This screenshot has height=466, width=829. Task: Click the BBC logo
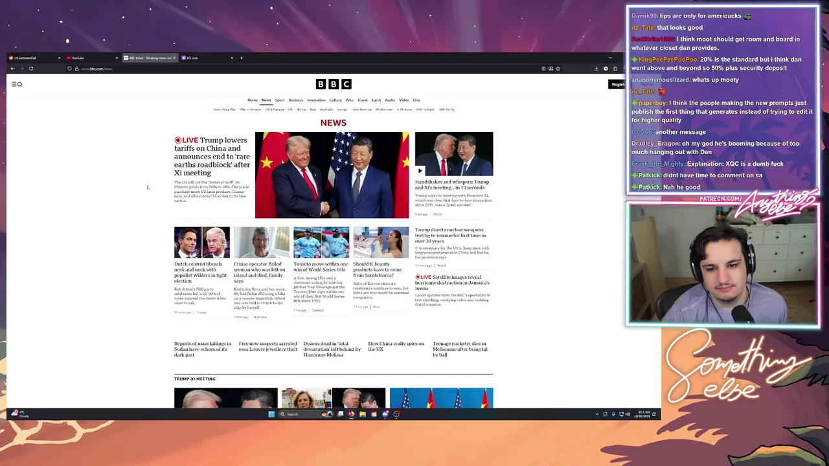coord(334,84)
